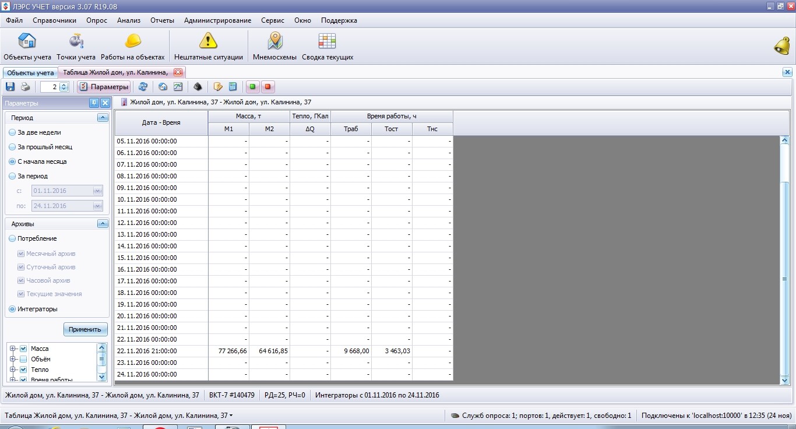Click the calculator icon in the toolbar
Screen dimensions: 796x429
(x=233, y=87)
